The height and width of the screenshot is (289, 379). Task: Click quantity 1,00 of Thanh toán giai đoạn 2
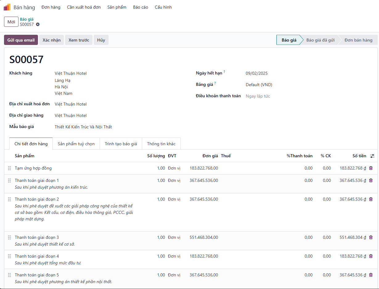[161, 199]
